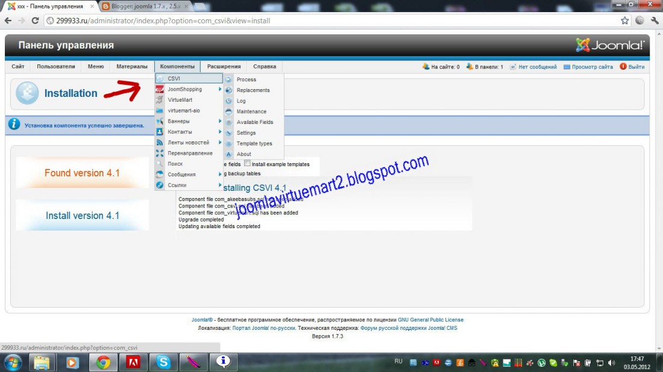Click the Available Fields icon

(x=229, y=122)
